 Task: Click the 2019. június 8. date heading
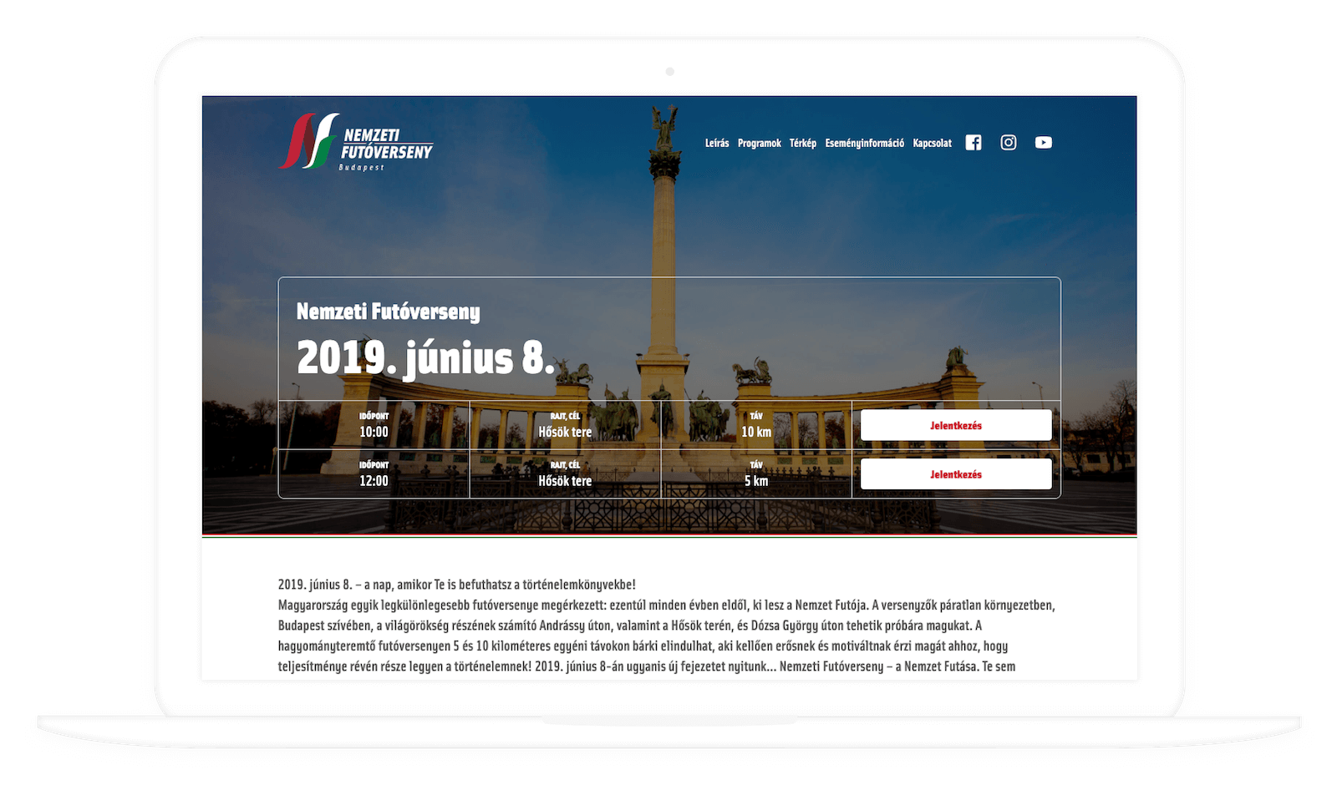(x=425, y=357)
